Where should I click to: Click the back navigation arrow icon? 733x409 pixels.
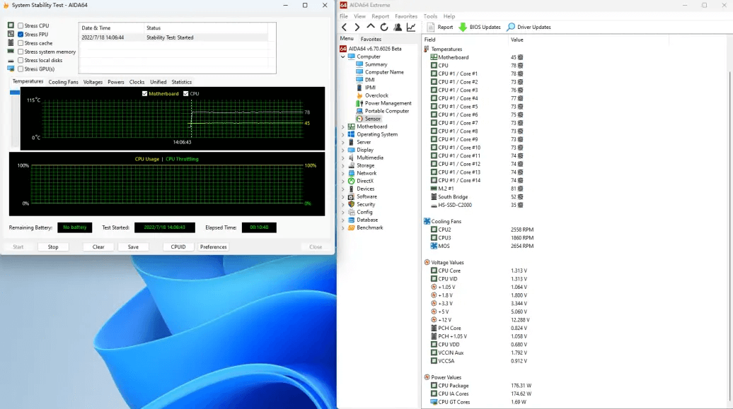coord(344,26)
